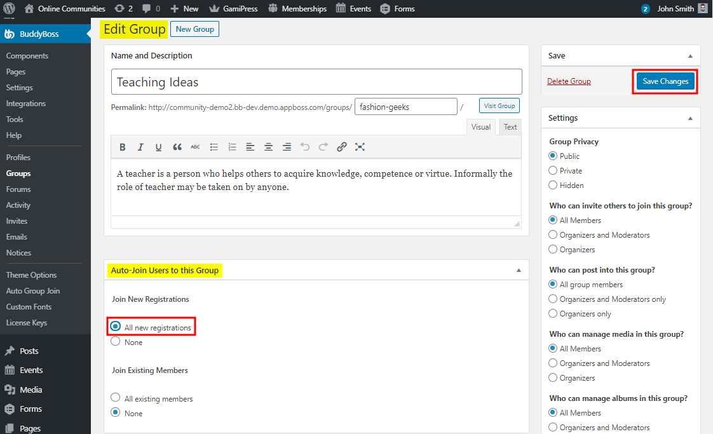Apply italic formatting in editor toolbar
This screenshot has height=434, width=713.
pyautogui.click(x=140, y=147)
